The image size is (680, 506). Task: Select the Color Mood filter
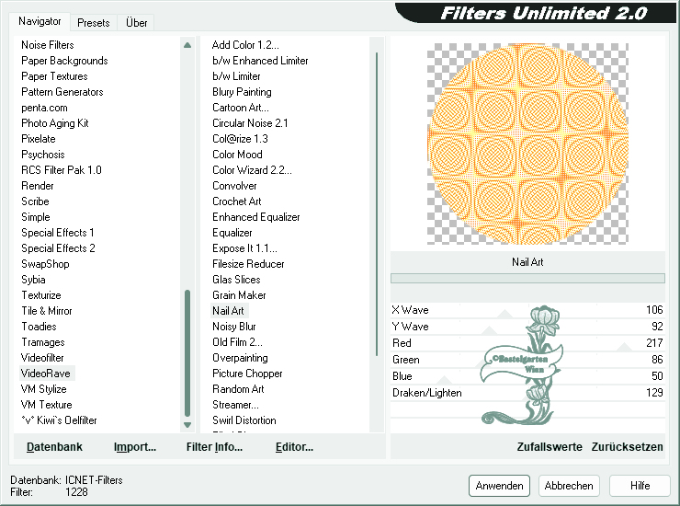237,155
